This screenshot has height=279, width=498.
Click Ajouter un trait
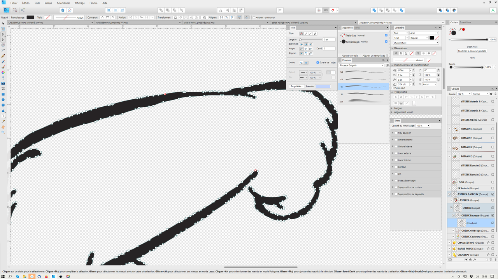click(350, 55)
